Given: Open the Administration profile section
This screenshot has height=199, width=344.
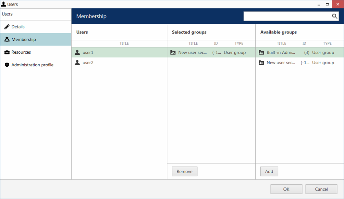Looking at the screenshot, I should (32, 65).
